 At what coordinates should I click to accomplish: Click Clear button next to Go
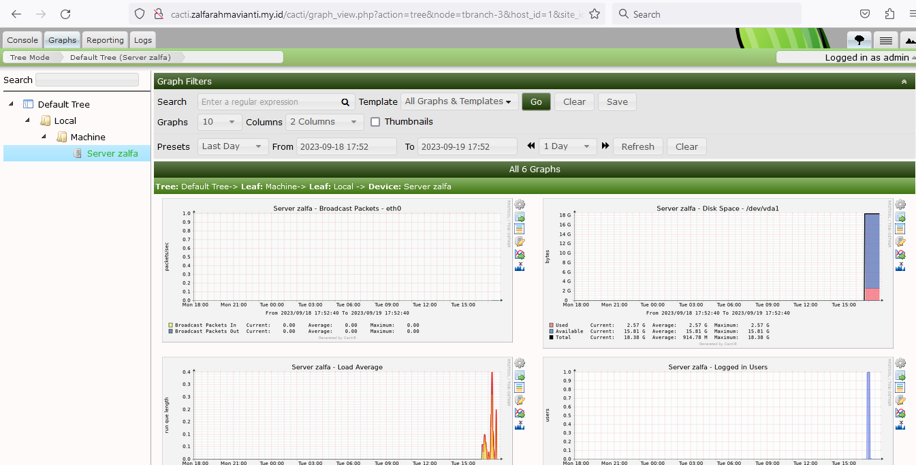click(x=574, y=101)
